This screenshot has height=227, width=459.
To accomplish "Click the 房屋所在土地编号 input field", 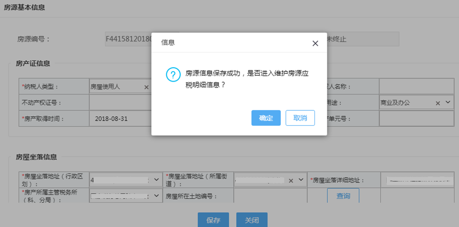I will (270, 196).
